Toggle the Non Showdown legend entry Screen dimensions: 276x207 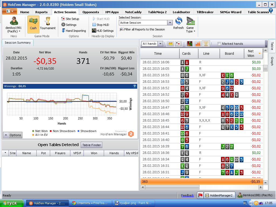click(63, 131)
